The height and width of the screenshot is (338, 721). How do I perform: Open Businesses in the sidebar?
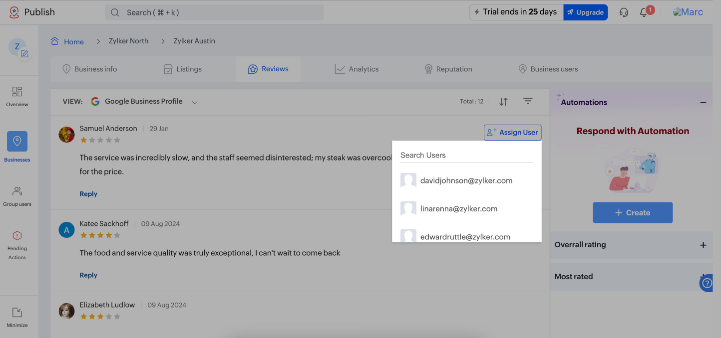[17, 147]
